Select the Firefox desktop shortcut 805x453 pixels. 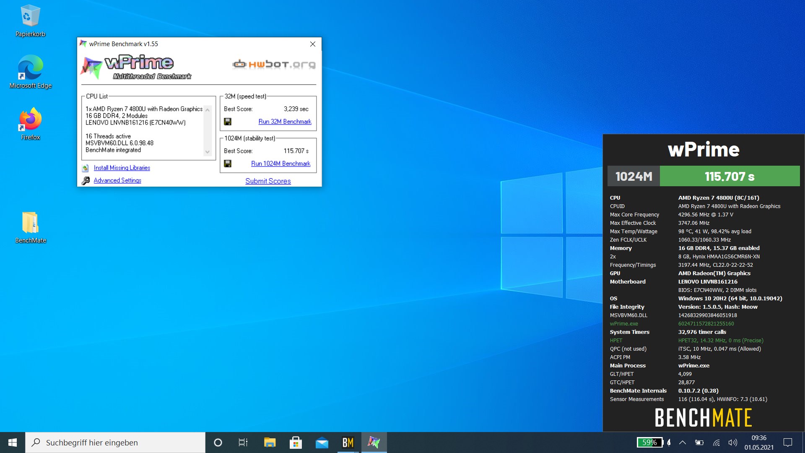[30, 124]
